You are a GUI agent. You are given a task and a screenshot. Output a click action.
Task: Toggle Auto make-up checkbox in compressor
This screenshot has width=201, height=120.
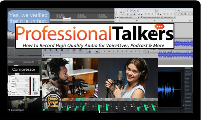33,93
